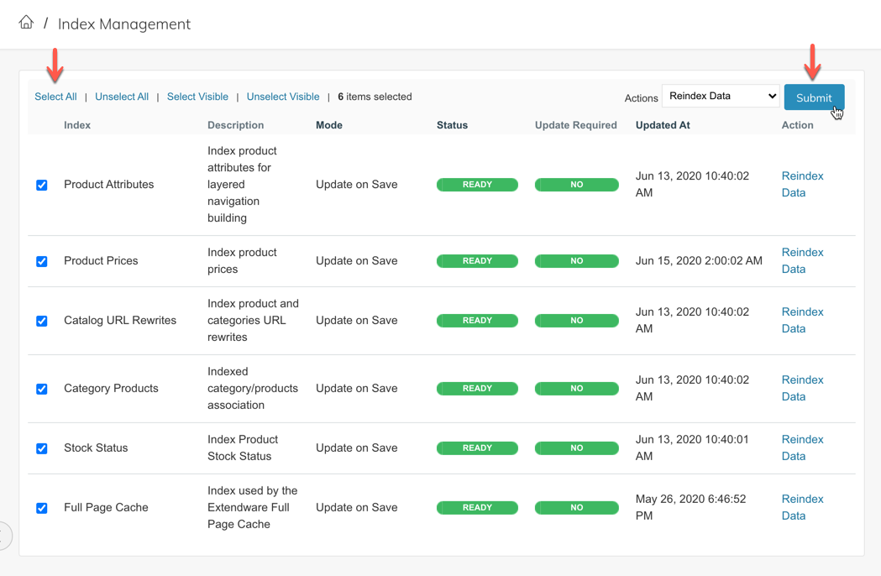
Task: Go to the home icon in breadcrumb
Action: click(x=26, y=23)
